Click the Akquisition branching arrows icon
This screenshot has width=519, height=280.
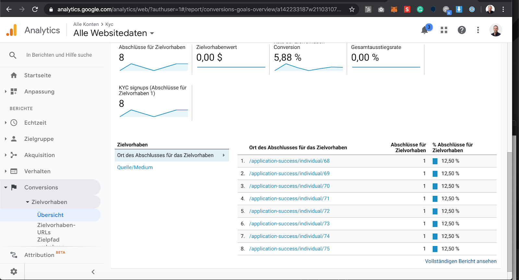tap(14, 155)
